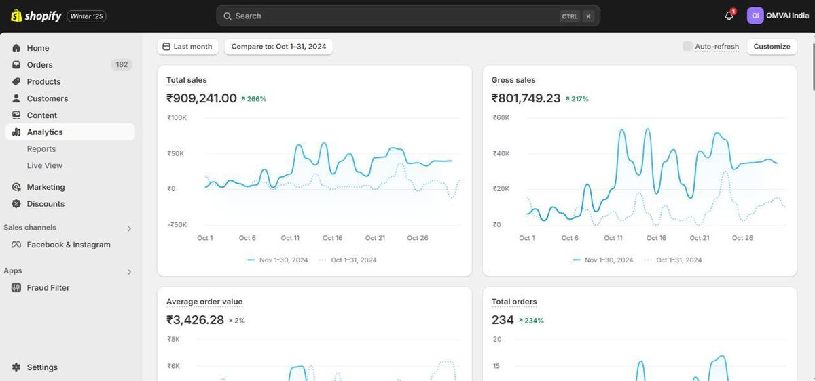The height and width of the screenshot is (381, 815).
Task: Open the Winter '25 edition badge
Action: pyautogui.click(x=86, y=16)
